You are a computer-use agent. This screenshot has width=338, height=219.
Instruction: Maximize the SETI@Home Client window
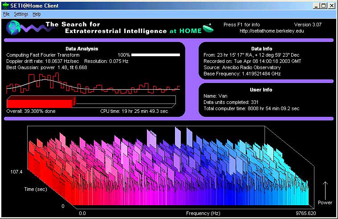324,6
